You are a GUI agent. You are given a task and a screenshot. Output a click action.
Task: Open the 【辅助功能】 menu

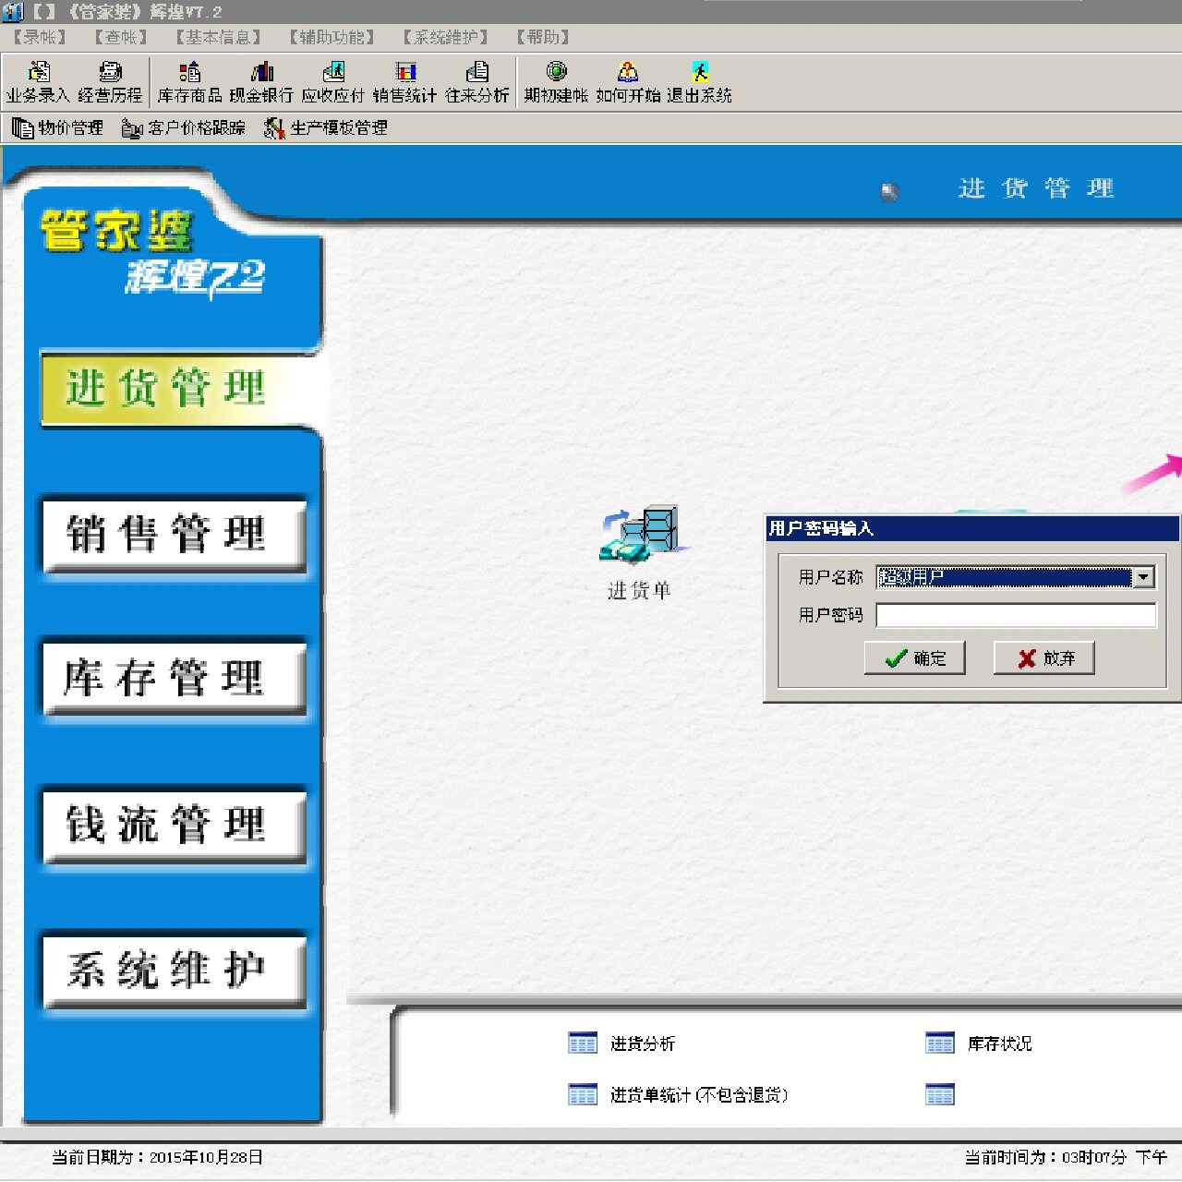coord(332,37)
